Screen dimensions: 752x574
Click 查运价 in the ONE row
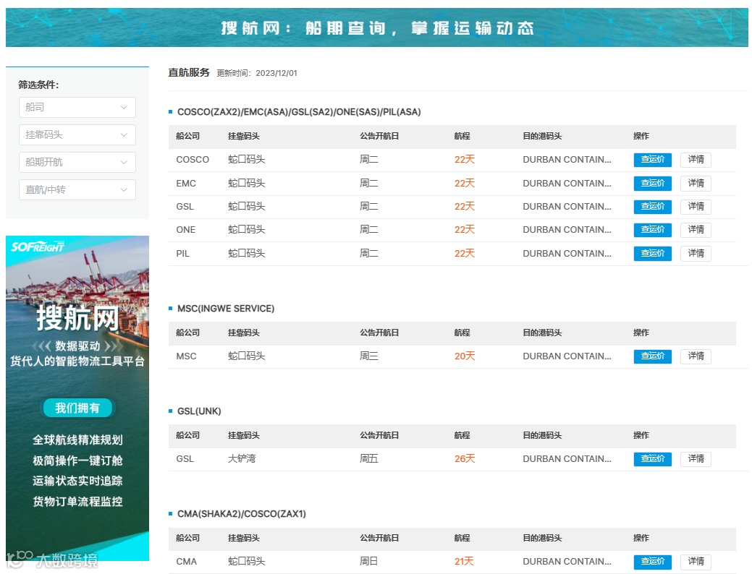652,229
